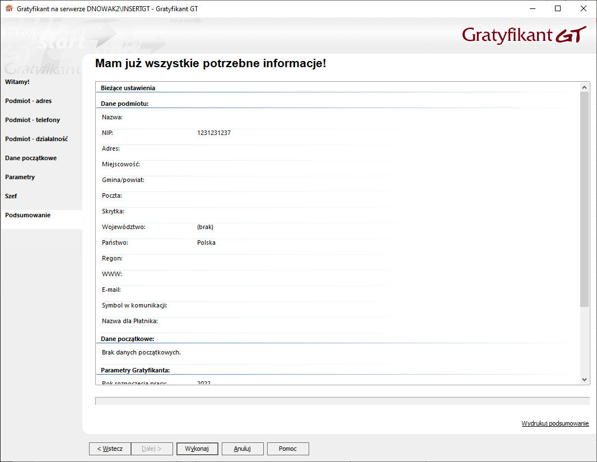This screenshot has height=462, width=597.
Task: Click the summary scrollbar up arrow
Action: tap(585, 87)
